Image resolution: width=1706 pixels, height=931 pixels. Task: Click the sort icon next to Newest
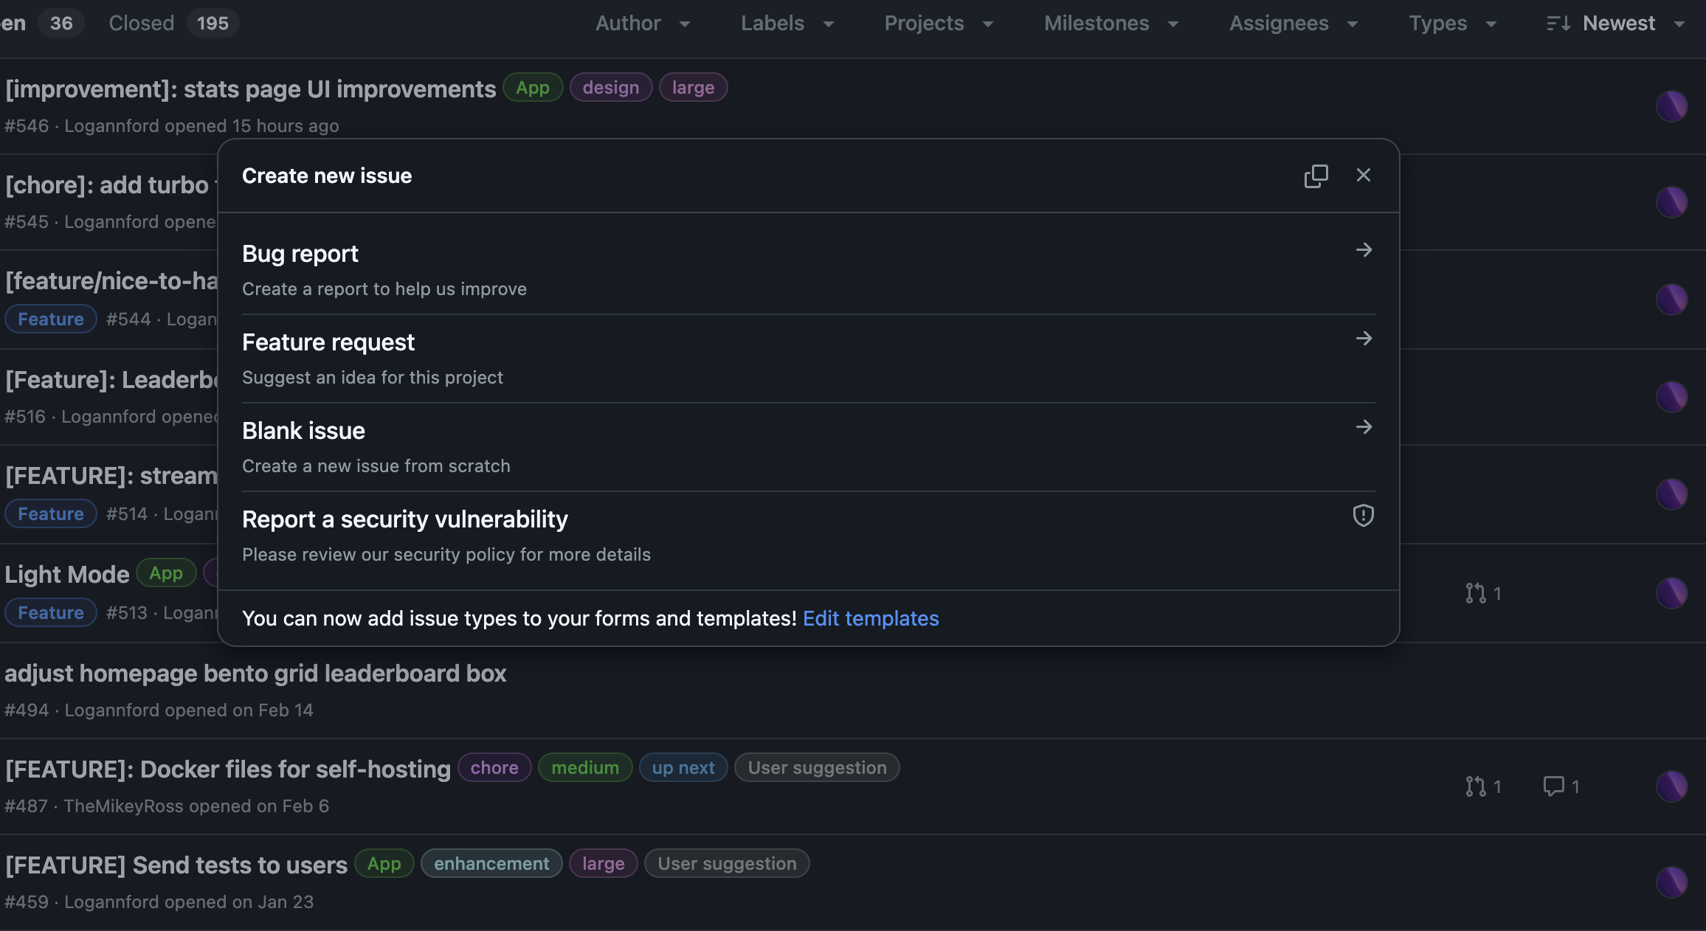coord(1558,24)
